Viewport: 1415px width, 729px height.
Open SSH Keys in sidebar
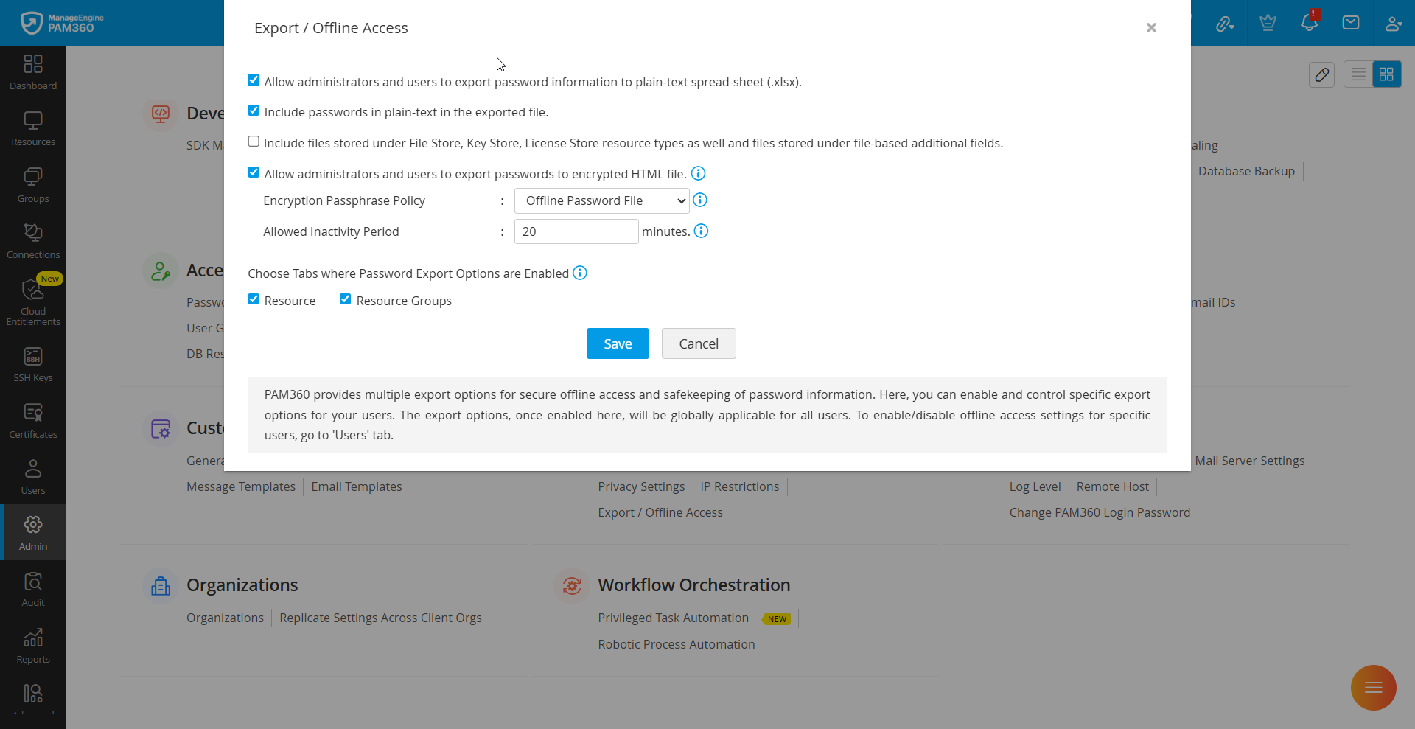(33, 365)
